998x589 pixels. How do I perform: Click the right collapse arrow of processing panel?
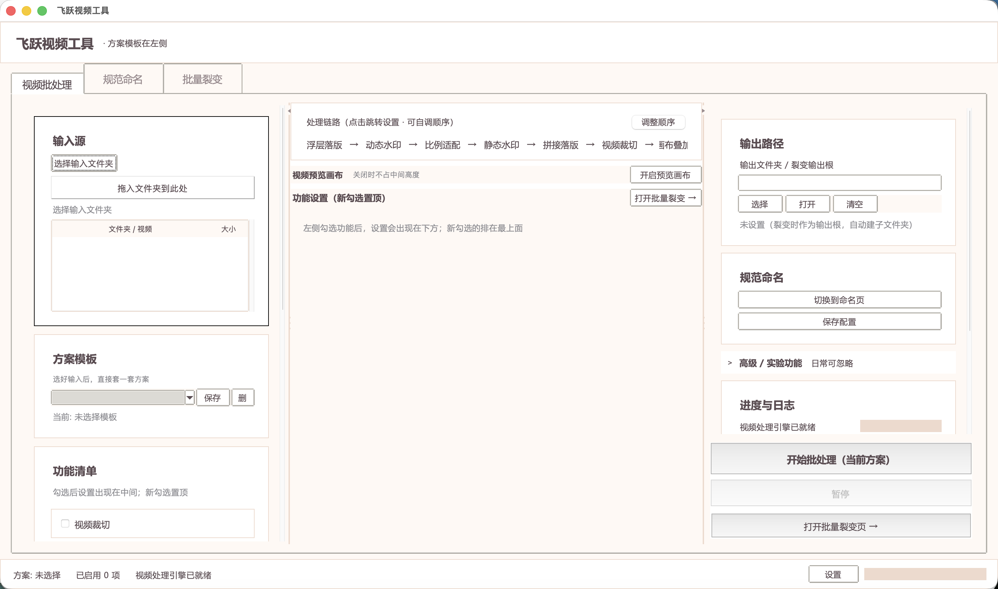703,111
